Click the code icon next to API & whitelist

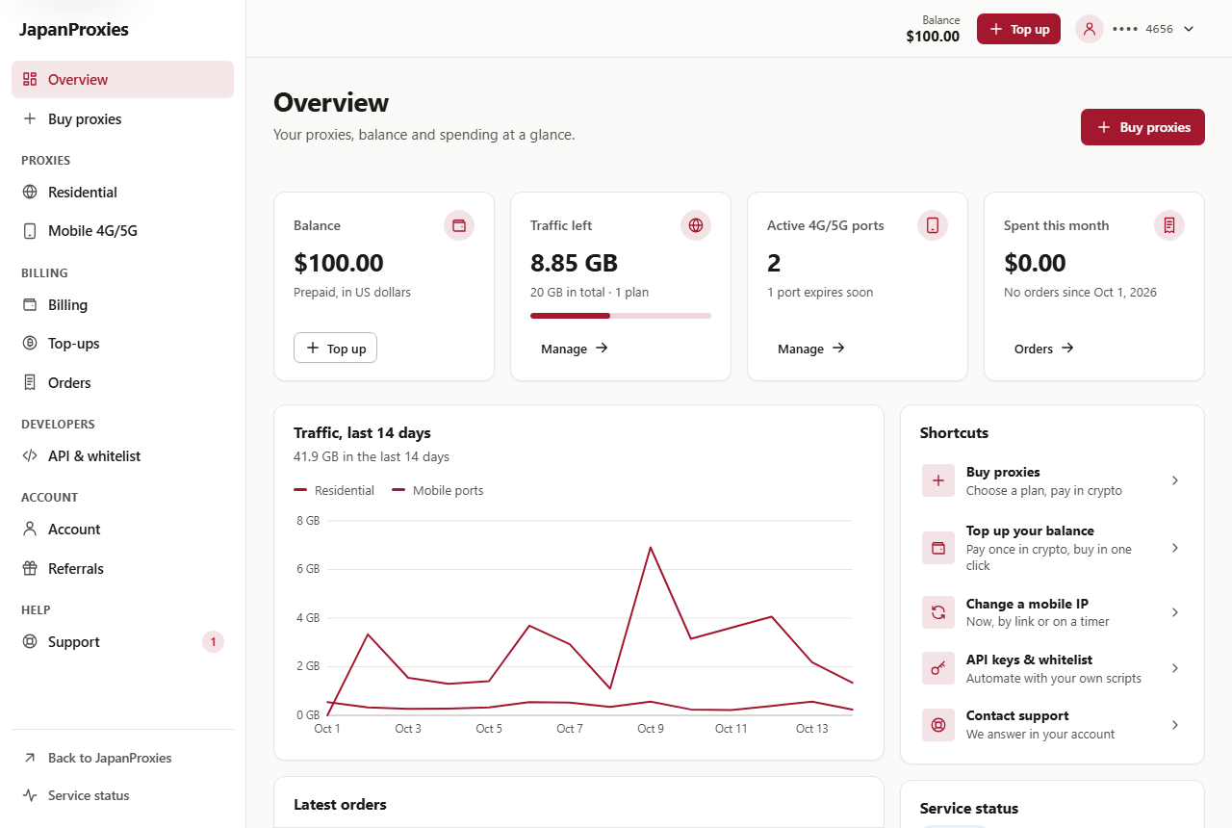30,455
